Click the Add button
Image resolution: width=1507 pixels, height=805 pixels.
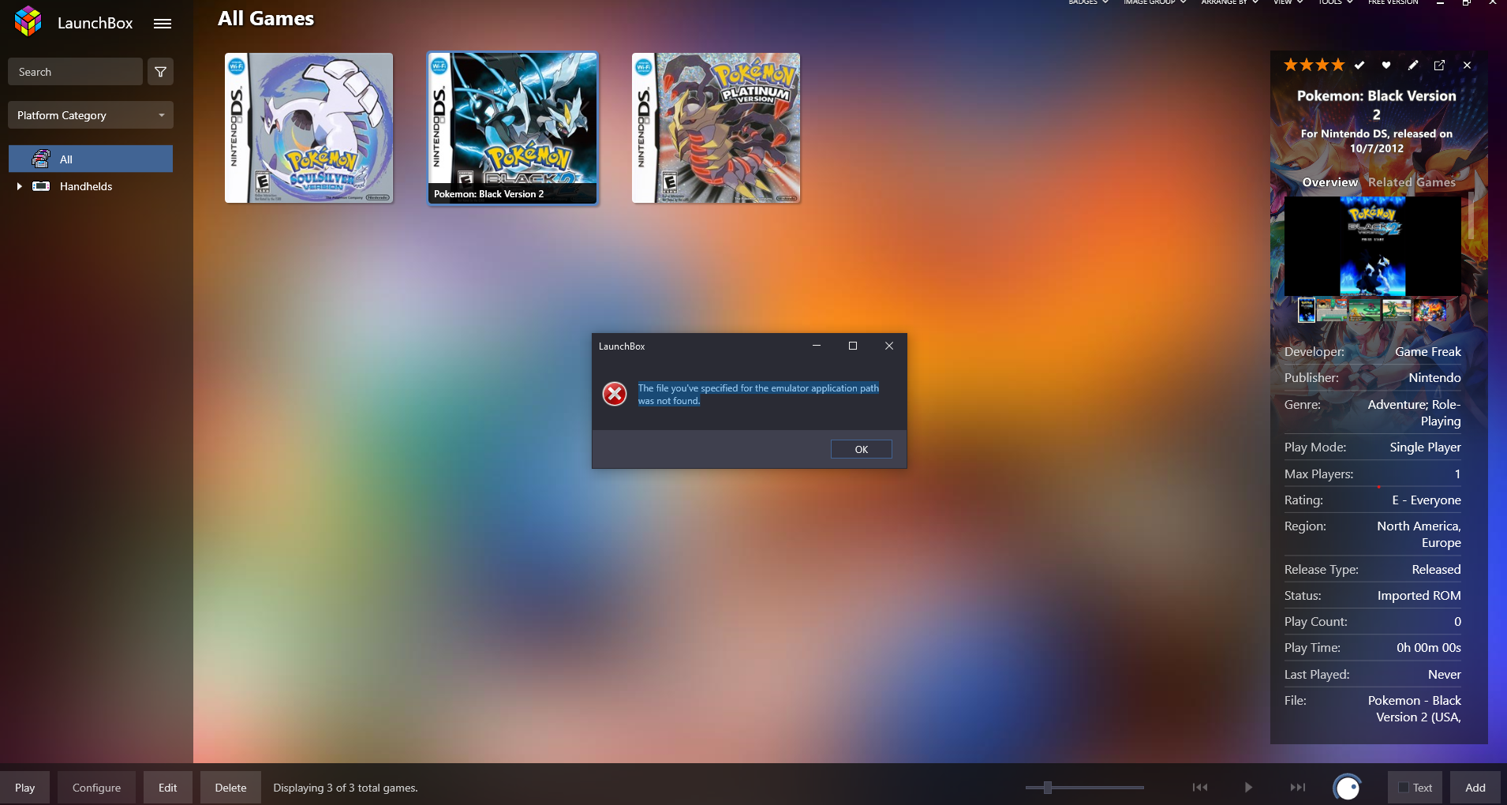coord(1475,788)
